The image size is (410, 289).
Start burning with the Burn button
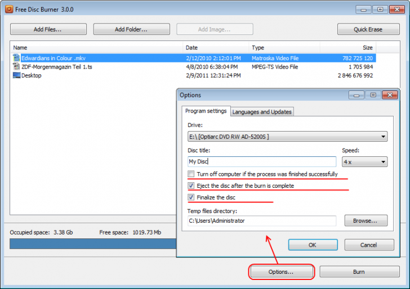point(359,272)
